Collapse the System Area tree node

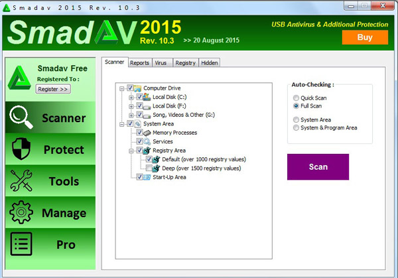[122, 124]
